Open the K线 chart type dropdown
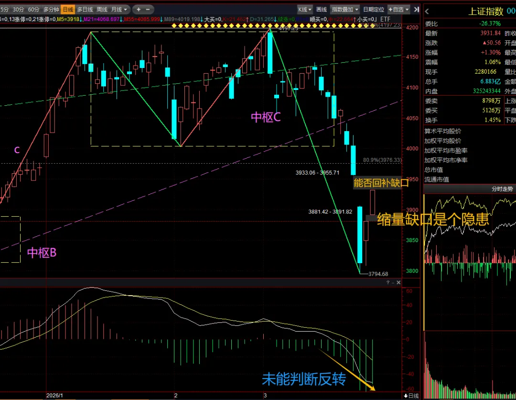 point(305,10)
